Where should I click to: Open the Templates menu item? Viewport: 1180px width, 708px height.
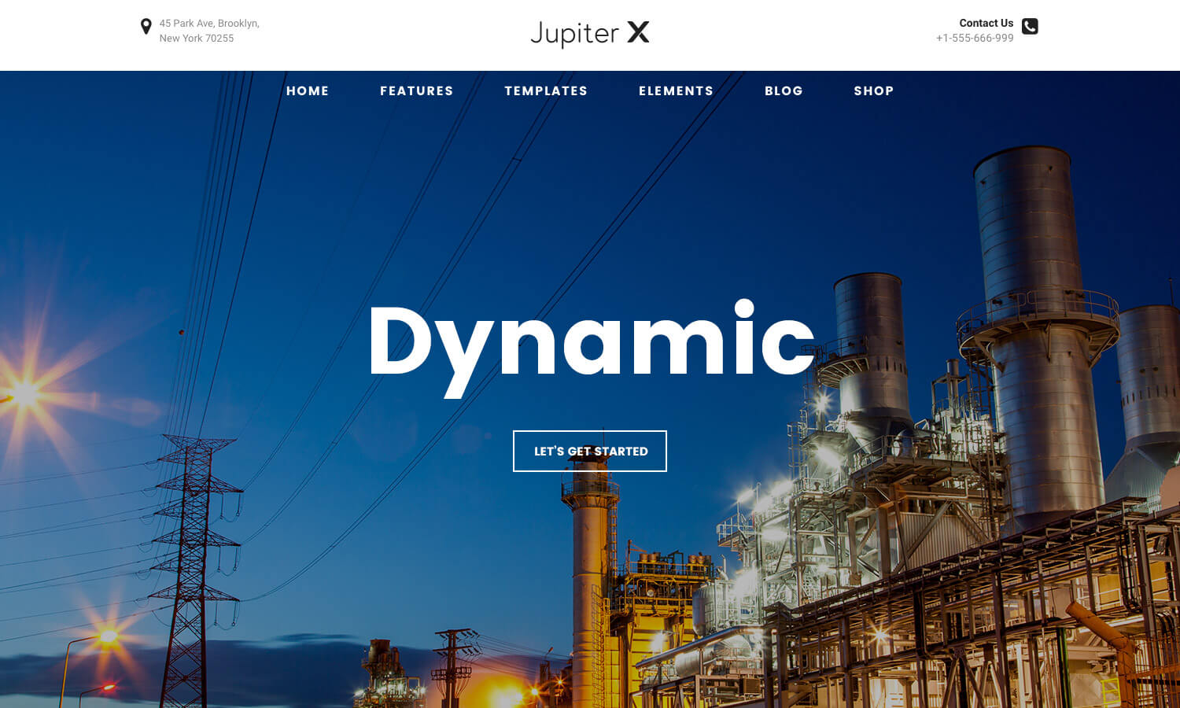pyautogui.click(x=546, y=91)
